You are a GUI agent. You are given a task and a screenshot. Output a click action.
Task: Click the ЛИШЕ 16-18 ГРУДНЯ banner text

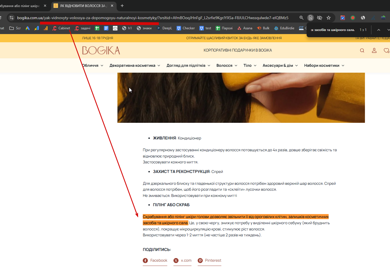pyautogui.click(x=97, y=38)
